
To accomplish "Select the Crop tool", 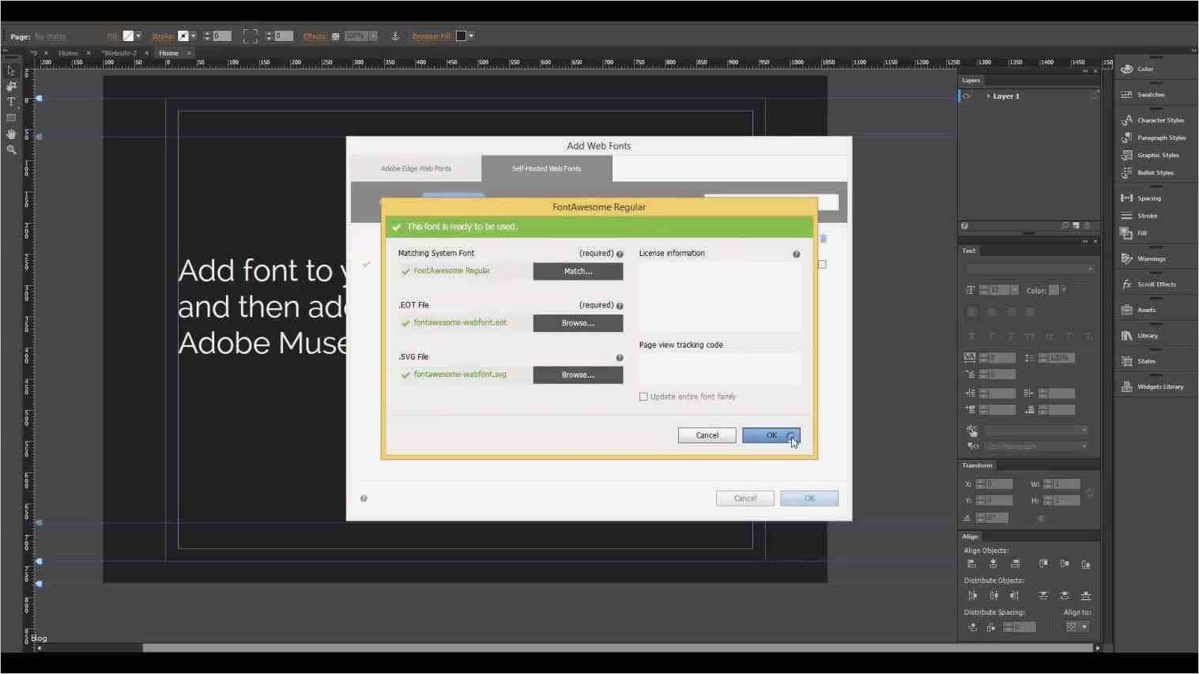I will 11,86.
